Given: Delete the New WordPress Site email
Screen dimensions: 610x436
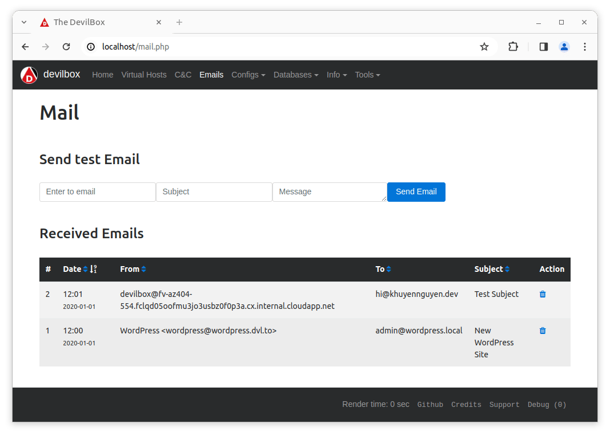Looking at the screenshot, I should [543, 331].
